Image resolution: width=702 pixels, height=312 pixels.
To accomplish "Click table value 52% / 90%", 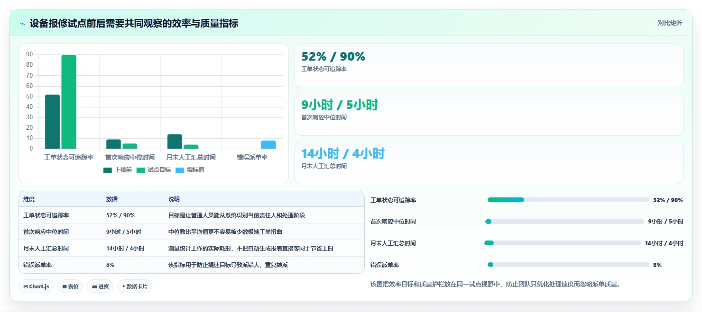I will (120, 215).
